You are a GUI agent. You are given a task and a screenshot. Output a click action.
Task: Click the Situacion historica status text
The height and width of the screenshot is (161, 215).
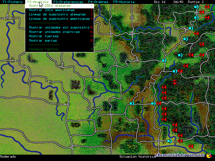click(x=137, y=157)
